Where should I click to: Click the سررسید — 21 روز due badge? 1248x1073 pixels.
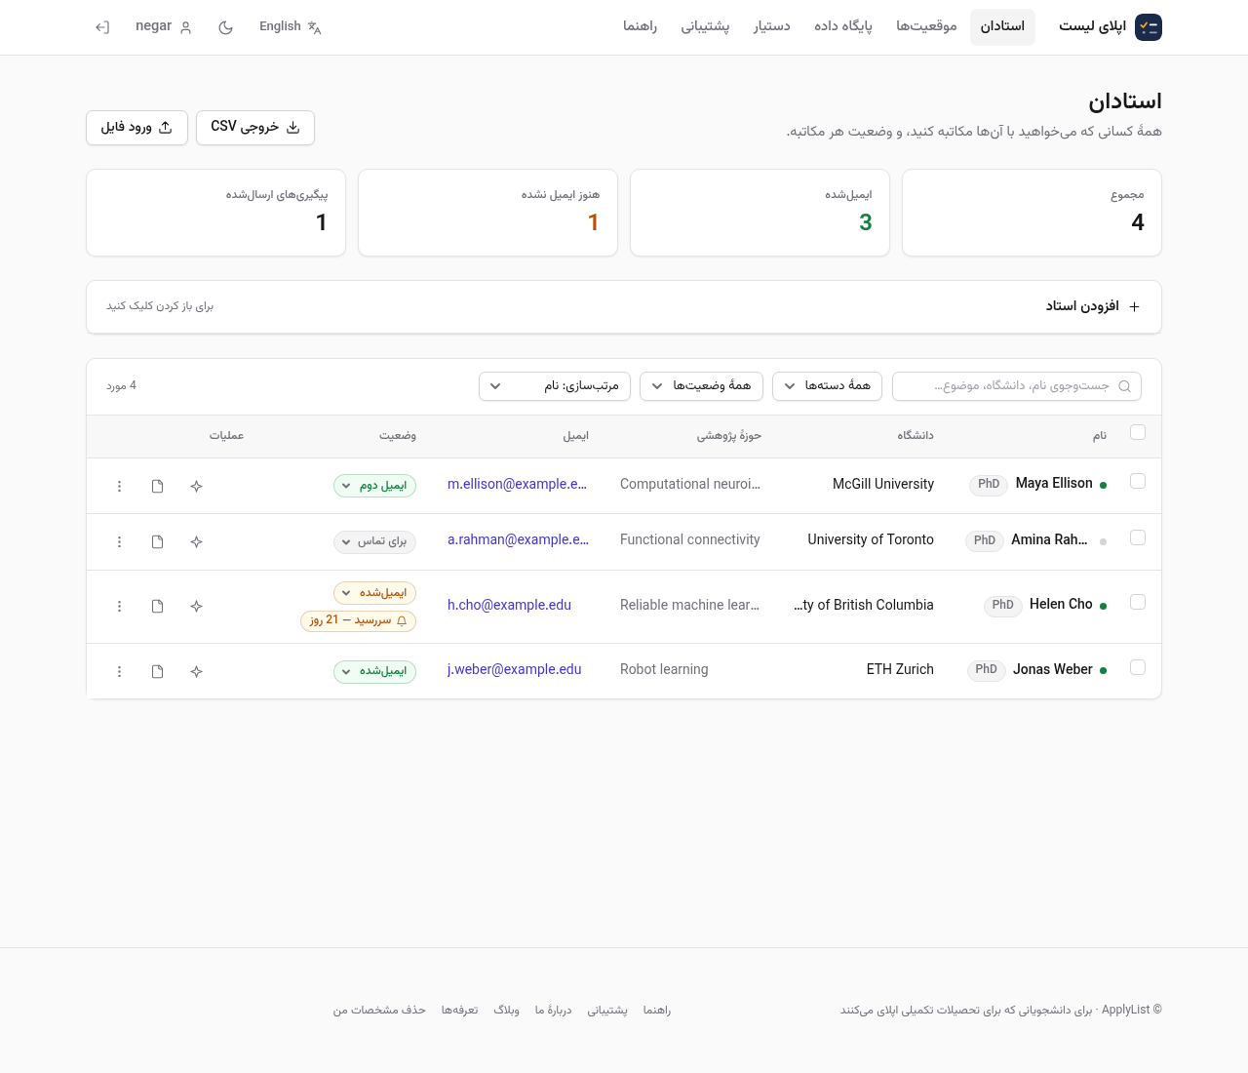coord(359,620)
